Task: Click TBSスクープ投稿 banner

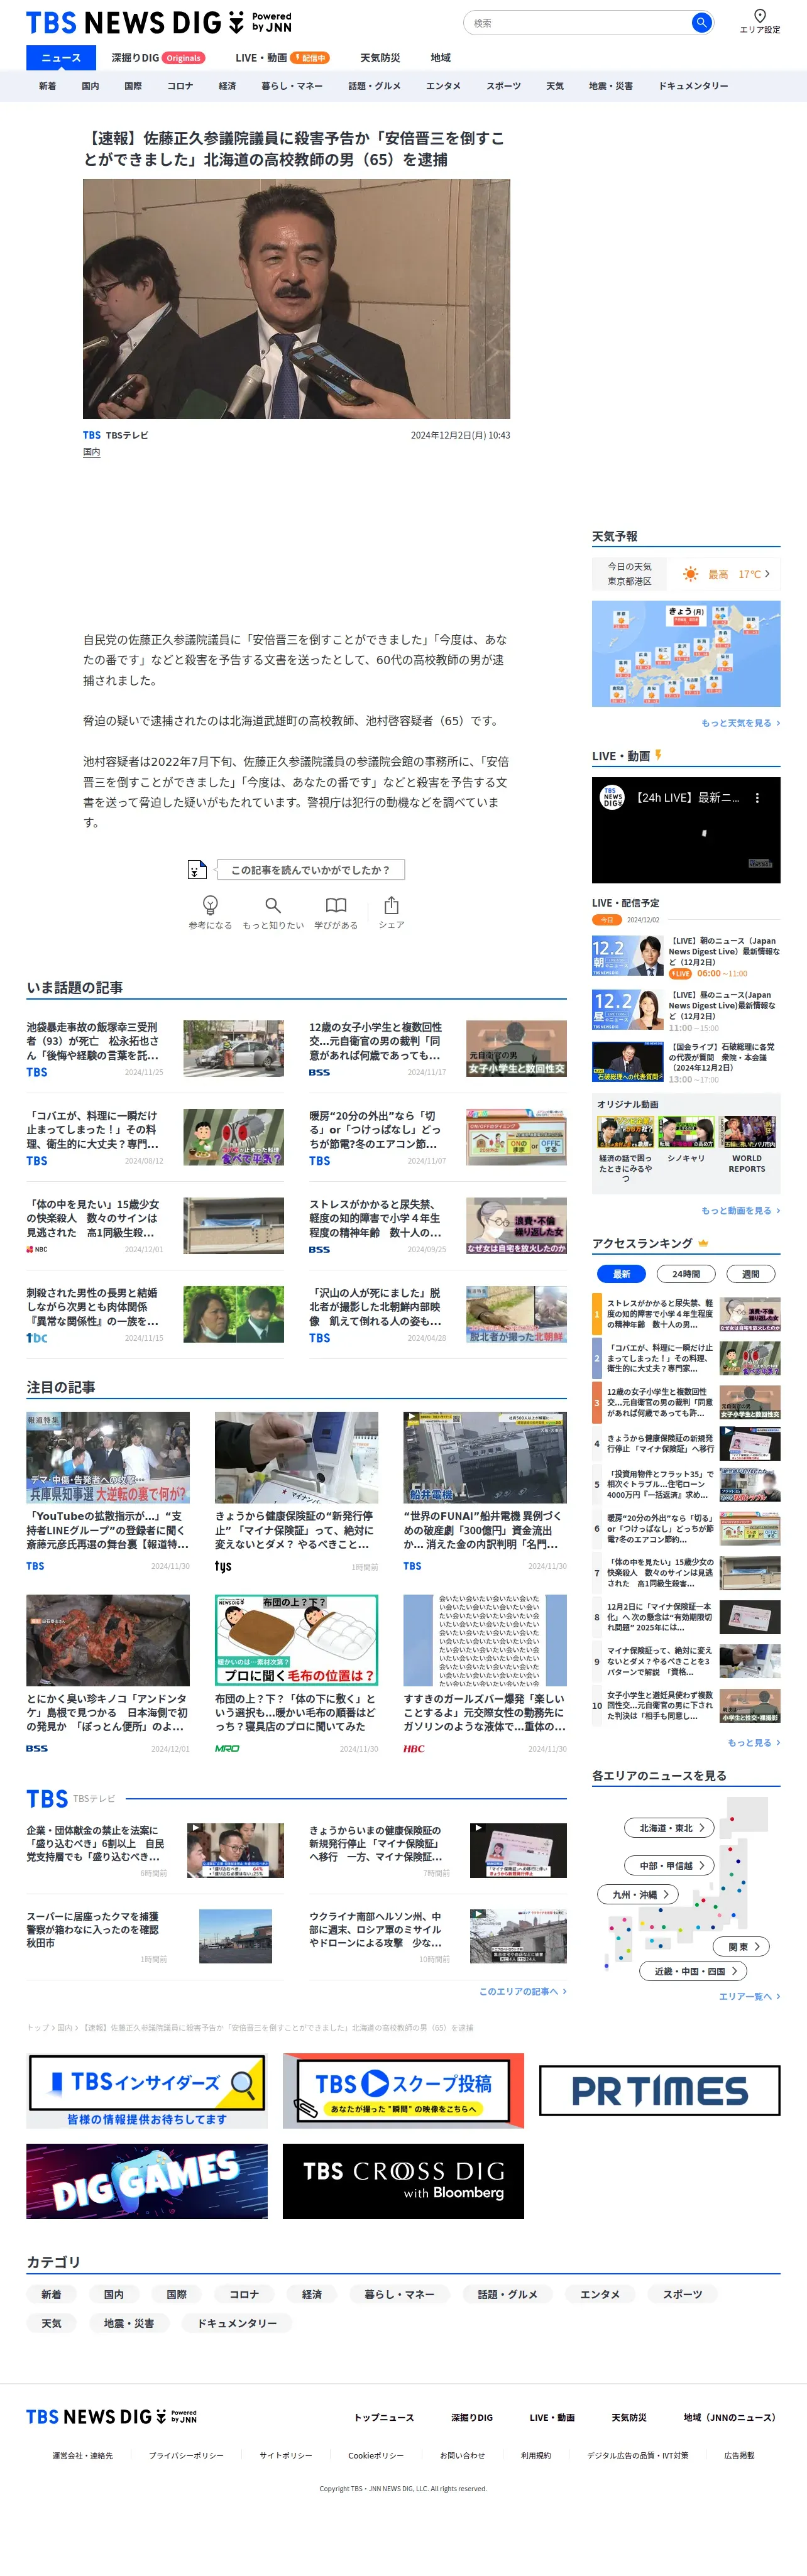Action: click(403, 2090)
